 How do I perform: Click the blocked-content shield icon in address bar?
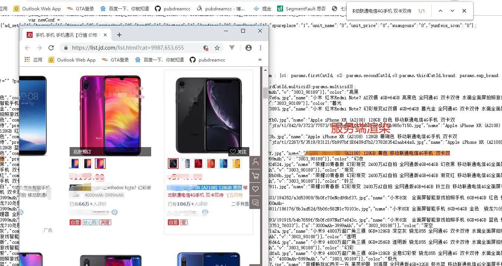[x=206, y=48]
